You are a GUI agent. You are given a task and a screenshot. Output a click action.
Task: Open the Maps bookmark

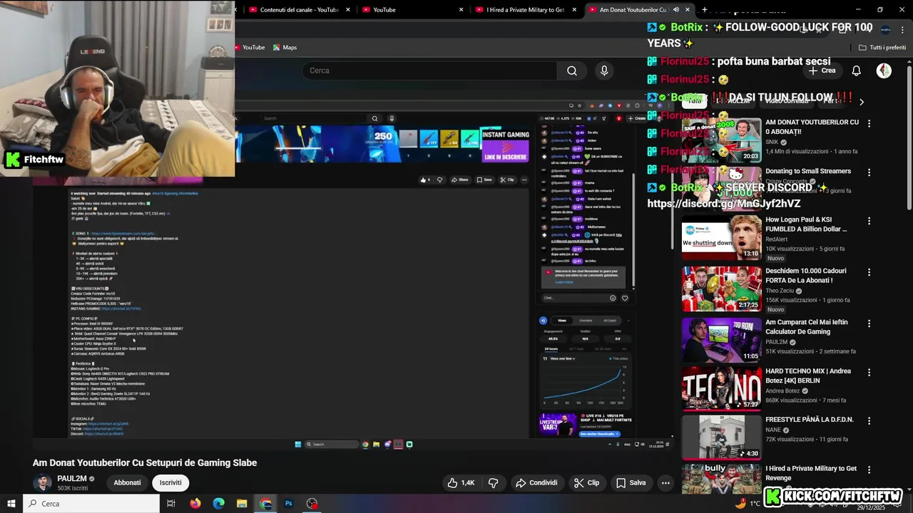coord(285,47)
